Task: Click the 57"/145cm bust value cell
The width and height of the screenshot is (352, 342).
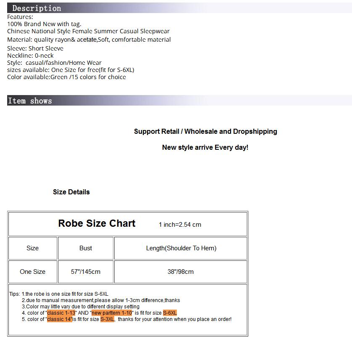Action: (x=86, y=272)
